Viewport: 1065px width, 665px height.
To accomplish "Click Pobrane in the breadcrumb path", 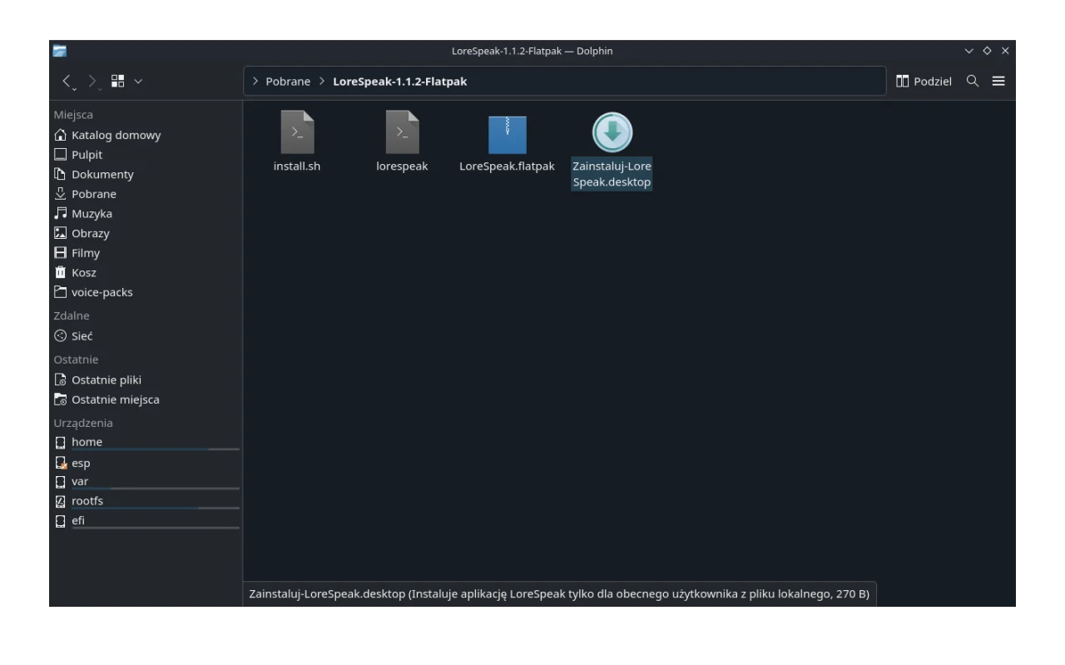I will pos(288,82).
